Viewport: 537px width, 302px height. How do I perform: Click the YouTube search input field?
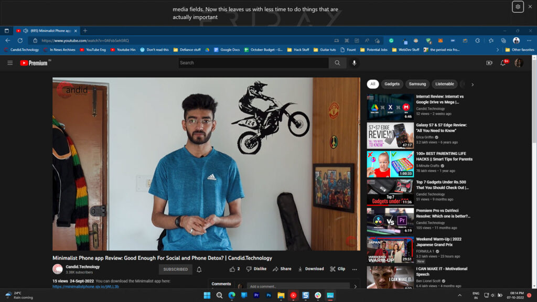253,63
